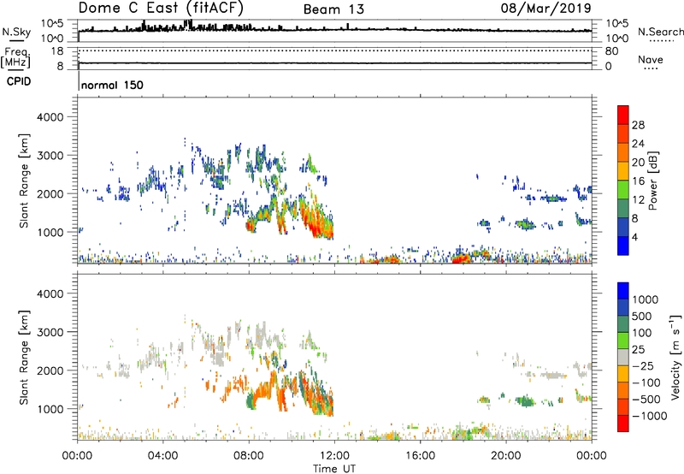The width and height of the screenshot is (684, 474).
Task: Click the "Slant Range [km]" label of the velocity panel
Action: (24, 358)
